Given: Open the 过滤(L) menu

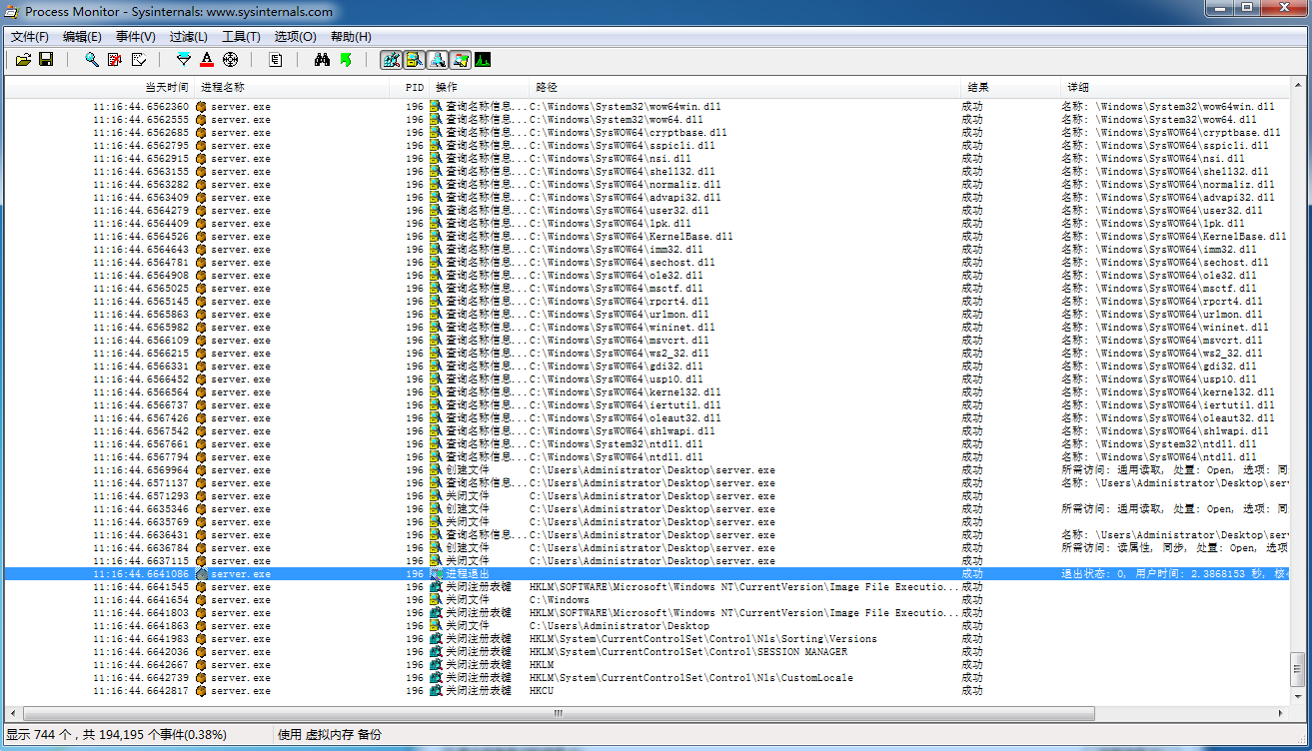Looking at the screenshot, I should 188,37.
